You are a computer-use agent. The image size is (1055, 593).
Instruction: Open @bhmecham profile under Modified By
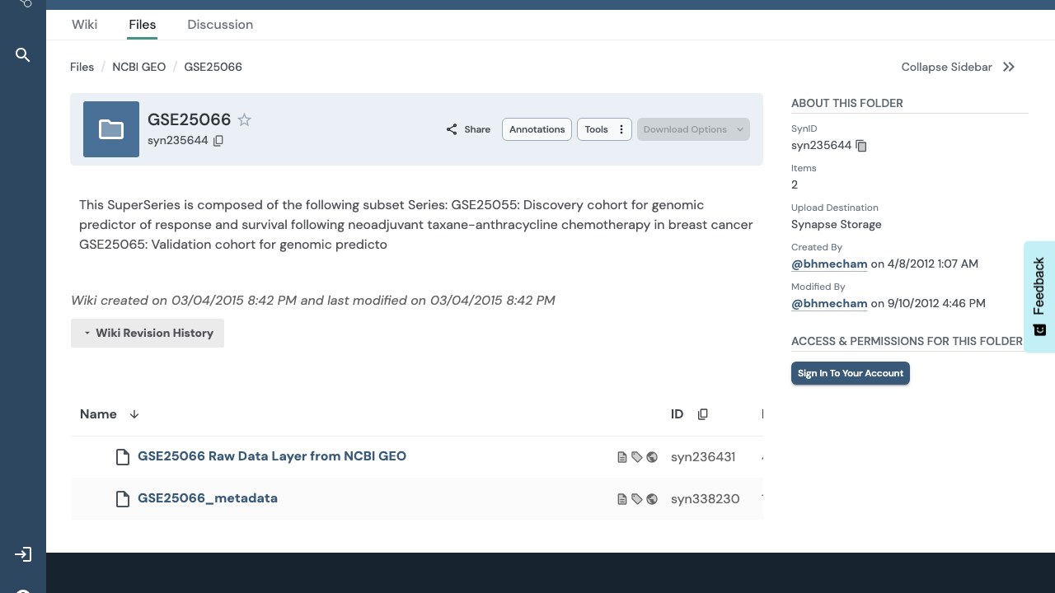pyautogui.click(x=829, y=303)
